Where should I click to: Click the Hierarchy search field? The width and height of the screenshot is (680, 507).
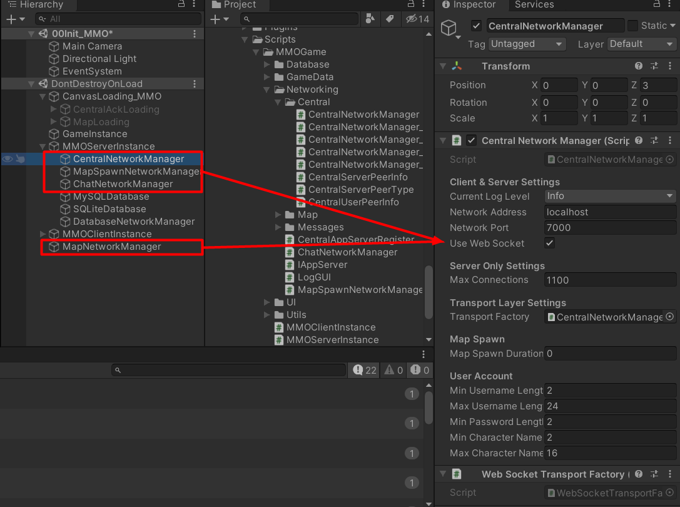[118, 19]
